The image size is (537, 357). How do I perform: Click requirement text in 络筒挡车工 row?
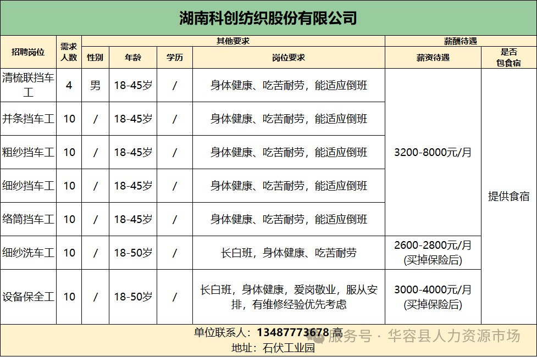pyautogui.click(x=289, y=219)
